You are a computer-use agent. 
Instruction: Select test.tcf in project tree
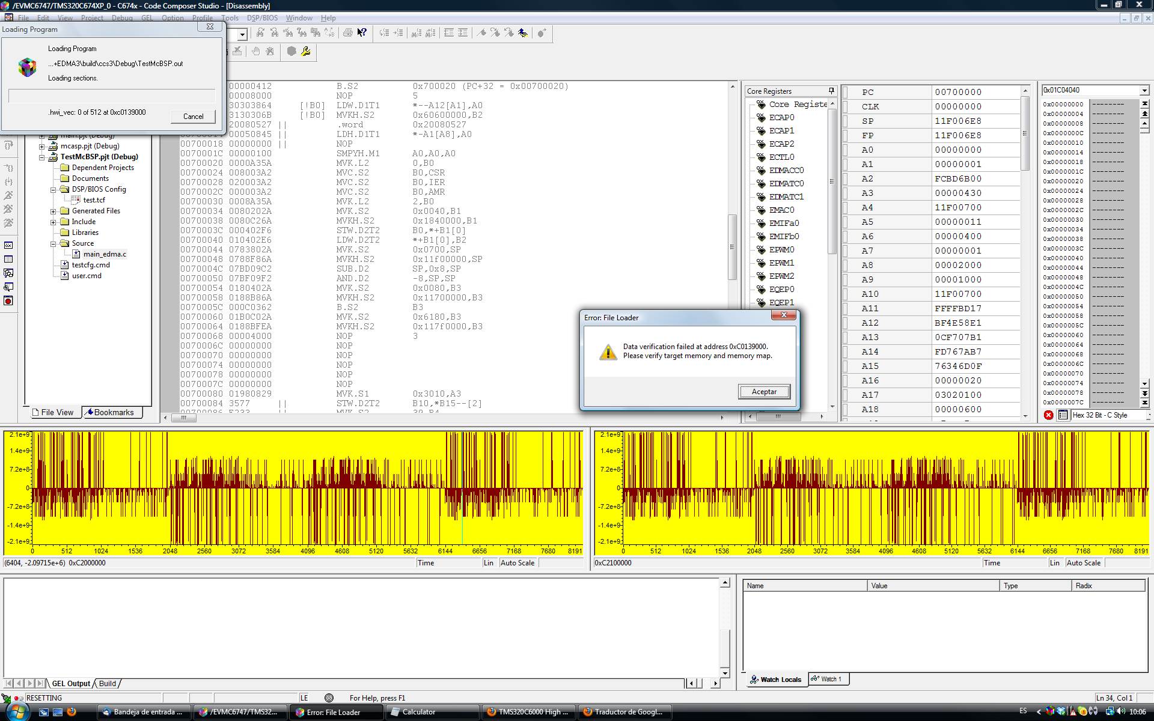coord(94,200)
